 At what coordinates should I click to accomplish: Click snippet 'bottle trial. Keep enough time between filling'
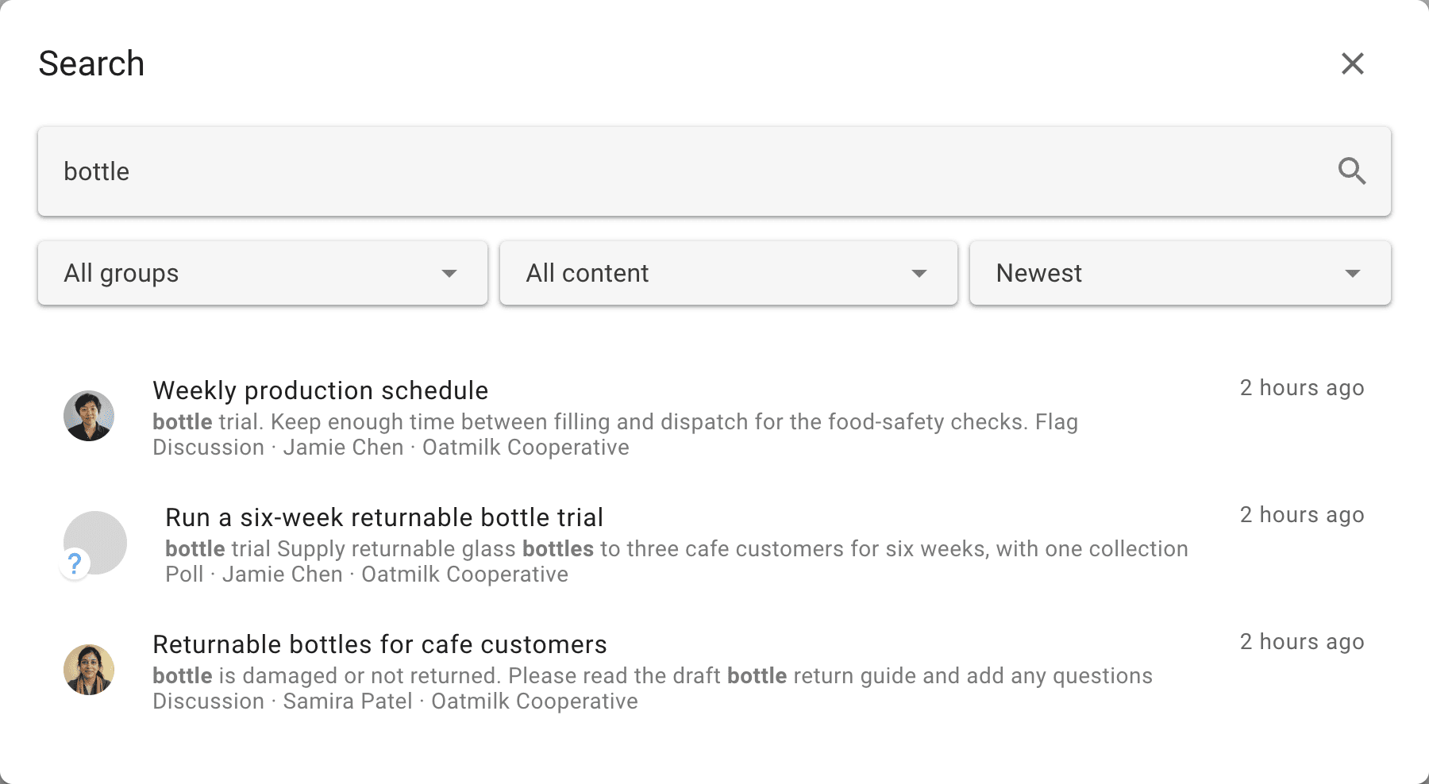(x=350, y=422)
